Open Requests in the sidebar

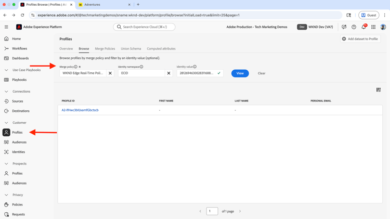18,214
